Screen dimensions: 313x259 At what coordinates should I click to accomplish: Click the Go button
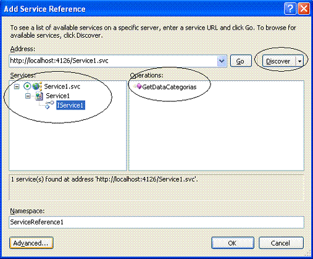[x=241, y=61]
